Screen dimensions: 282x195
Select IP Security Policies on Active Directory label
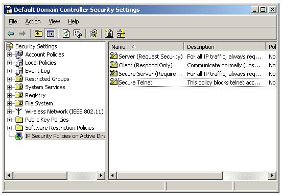coord(65,136)
